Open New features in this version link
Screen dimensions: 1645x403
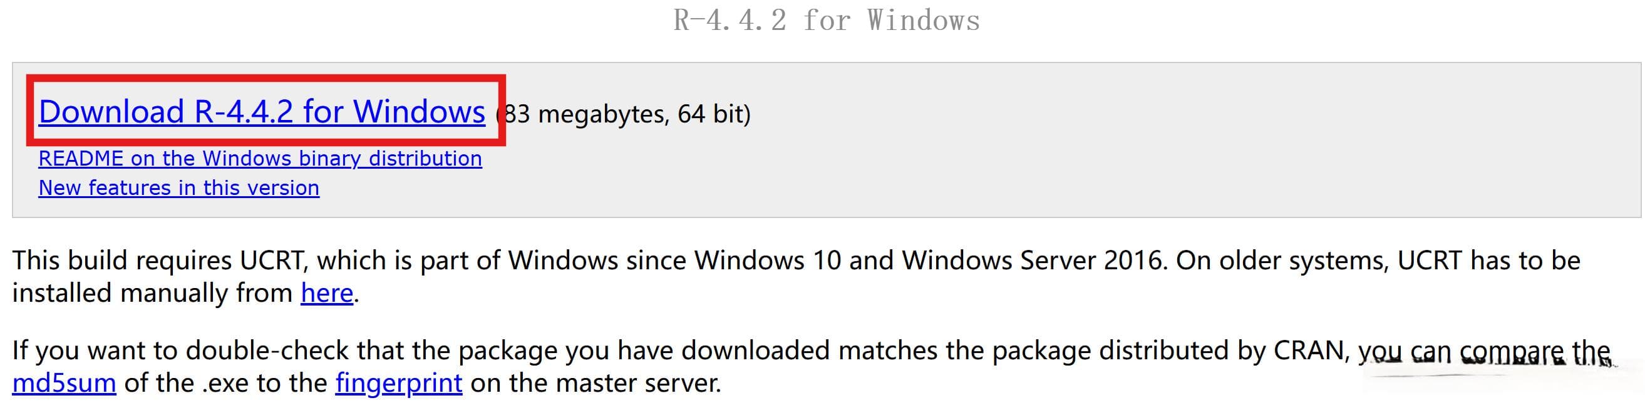click(x=179, y=187)
